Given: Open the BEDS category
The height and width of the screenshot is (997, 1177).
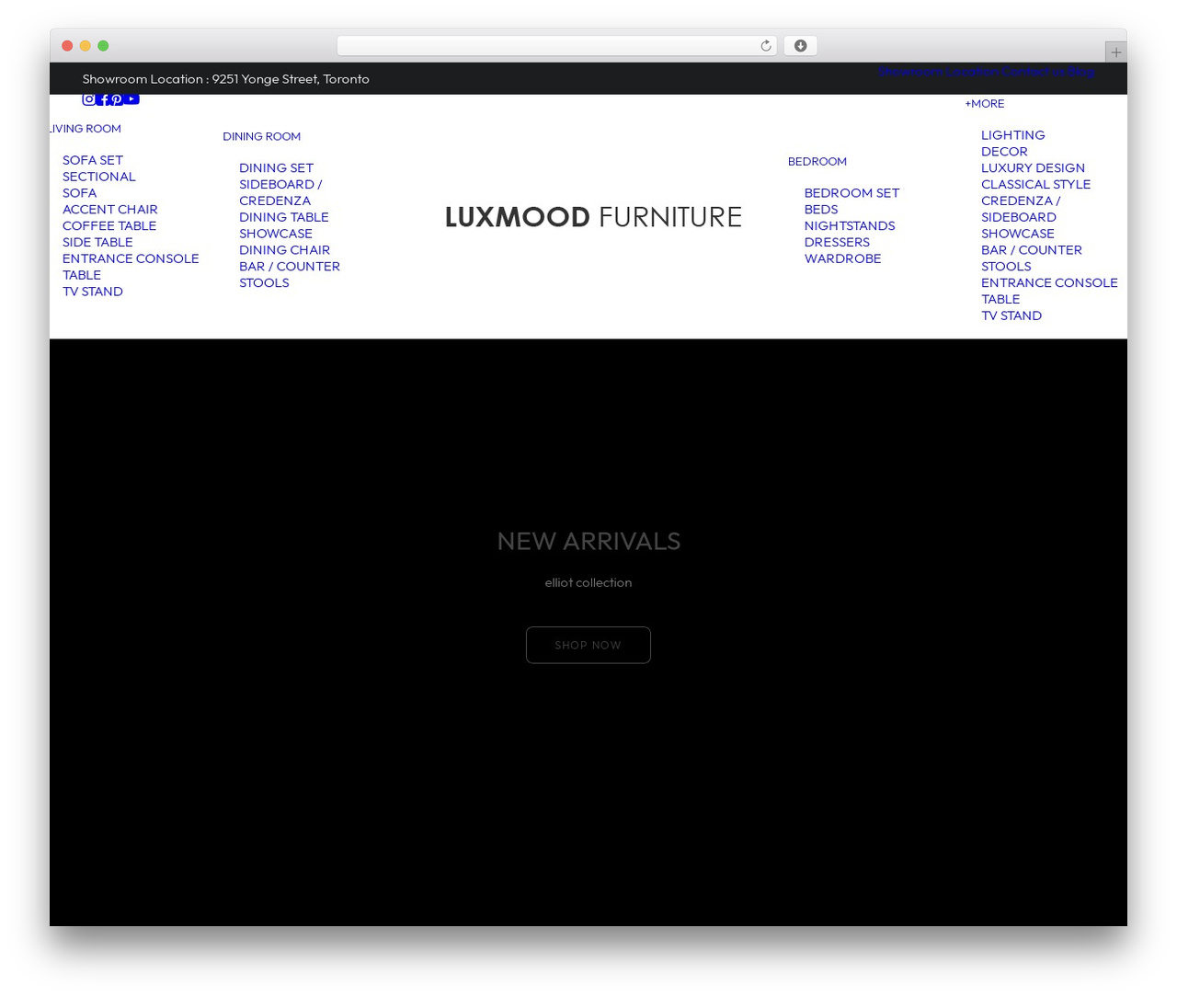Looking at the screenshot, I should (x=821, y=210).
